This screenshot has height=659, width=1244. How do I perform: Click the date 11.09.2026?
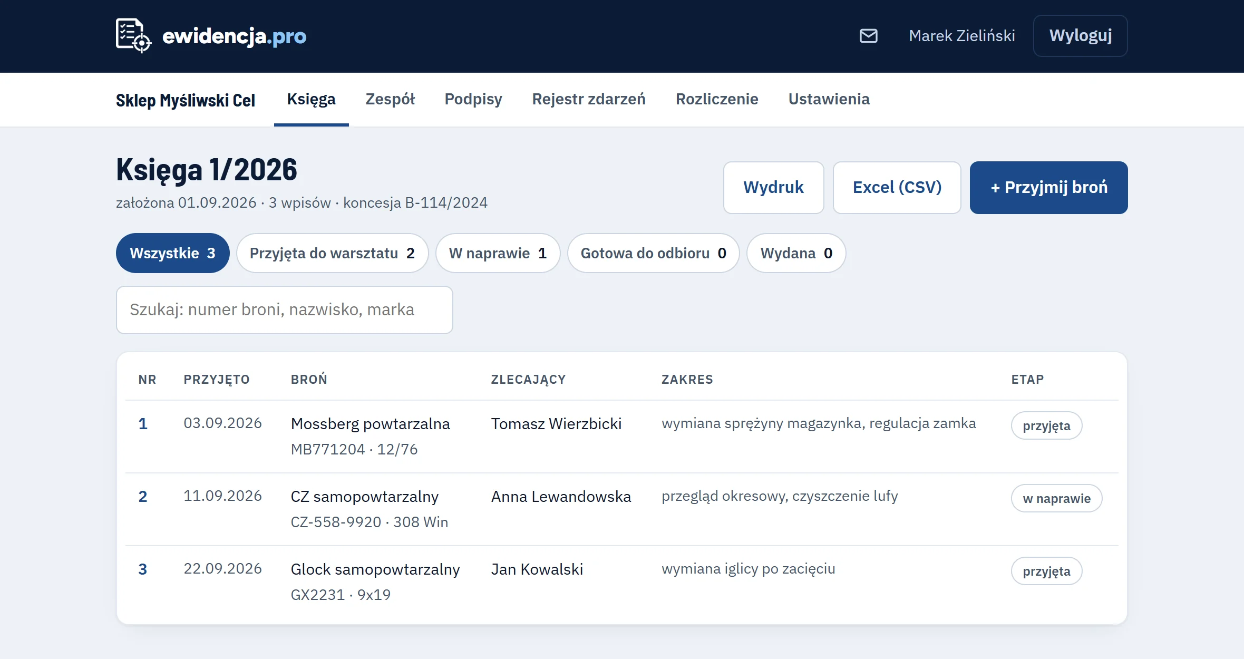222,496
